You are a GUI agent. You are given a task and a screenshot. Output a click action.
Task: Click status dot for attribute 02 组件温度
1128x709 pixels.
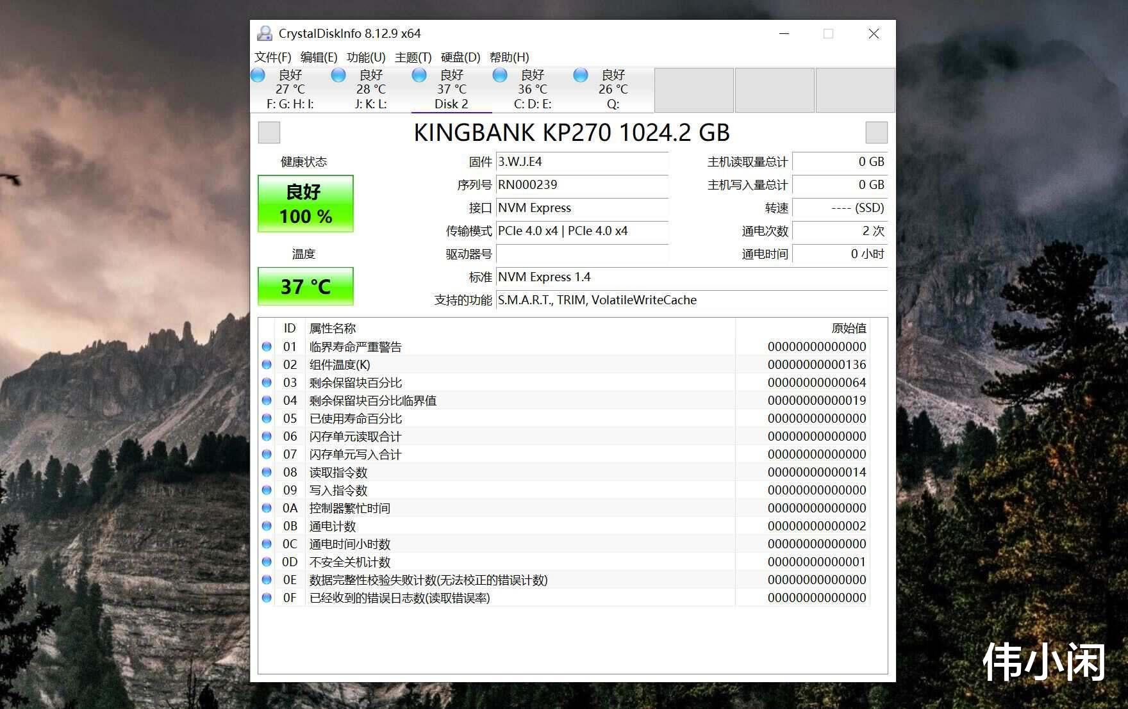tap(267, 364)
